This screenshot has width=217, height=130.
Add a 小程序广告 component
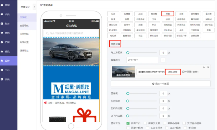tap(181, 36)
